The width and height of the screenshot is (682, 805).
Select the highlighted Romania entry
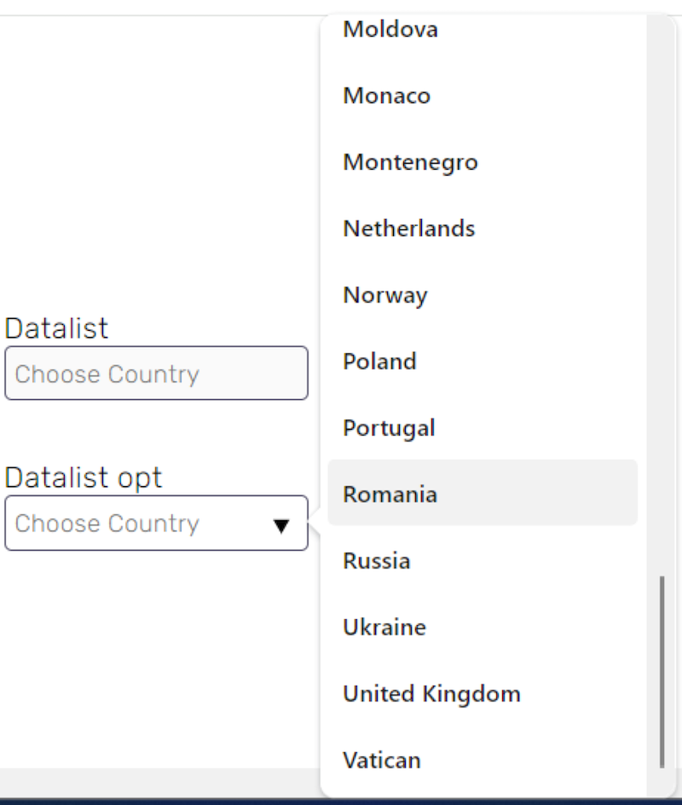pyautogui.click(x=483, y=493)
